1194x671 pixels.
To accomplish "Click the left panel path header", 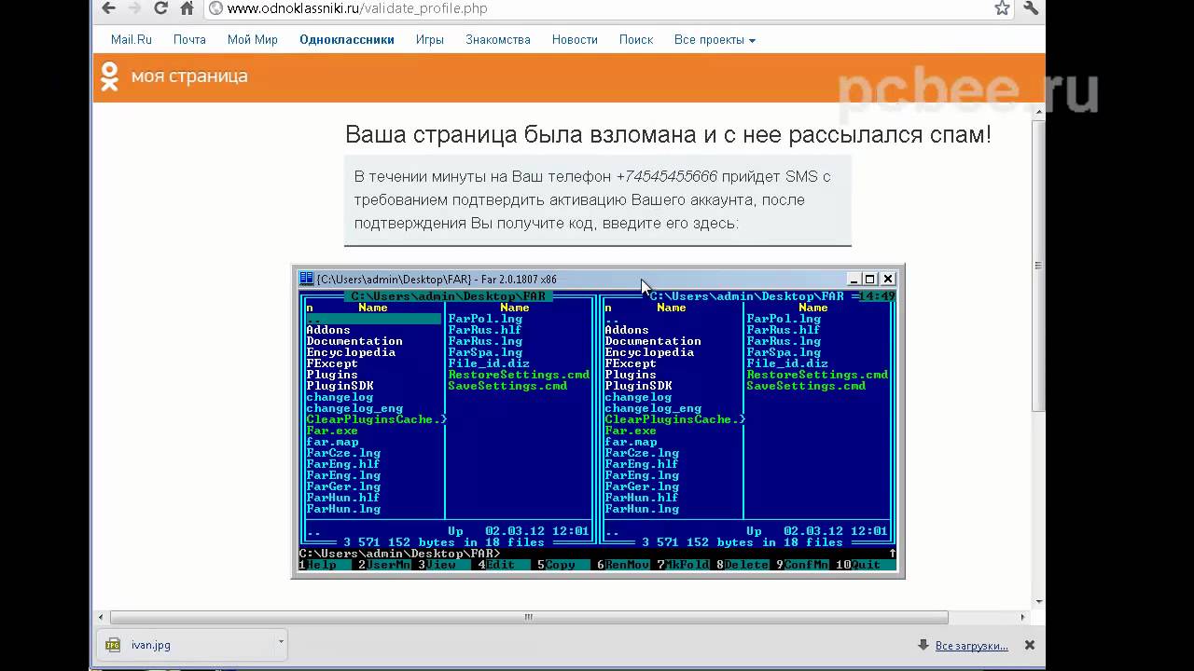I will pos(448,296).
